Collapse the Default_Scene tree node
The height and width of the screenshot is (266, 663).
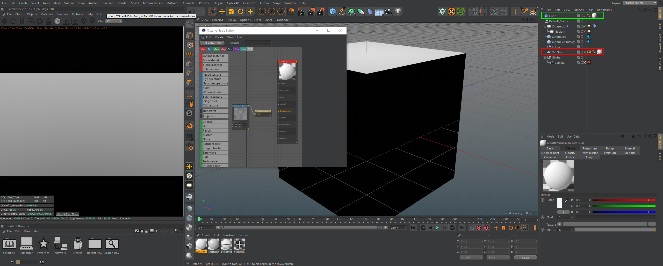pos(542,21)
